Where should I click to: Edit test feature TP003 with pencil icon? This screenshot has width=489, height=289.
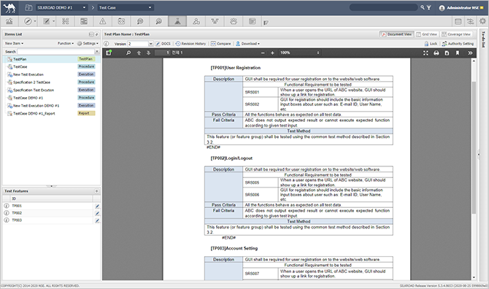tap(97, 220)
